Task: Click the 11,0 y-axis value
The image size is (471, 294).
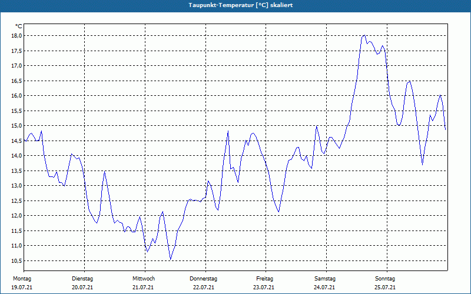Action: point(17,246)
